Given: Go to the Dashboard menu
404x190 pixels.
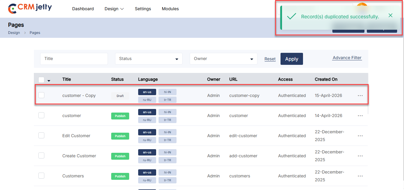Looking at the screenshot, I should coord(83,9).
